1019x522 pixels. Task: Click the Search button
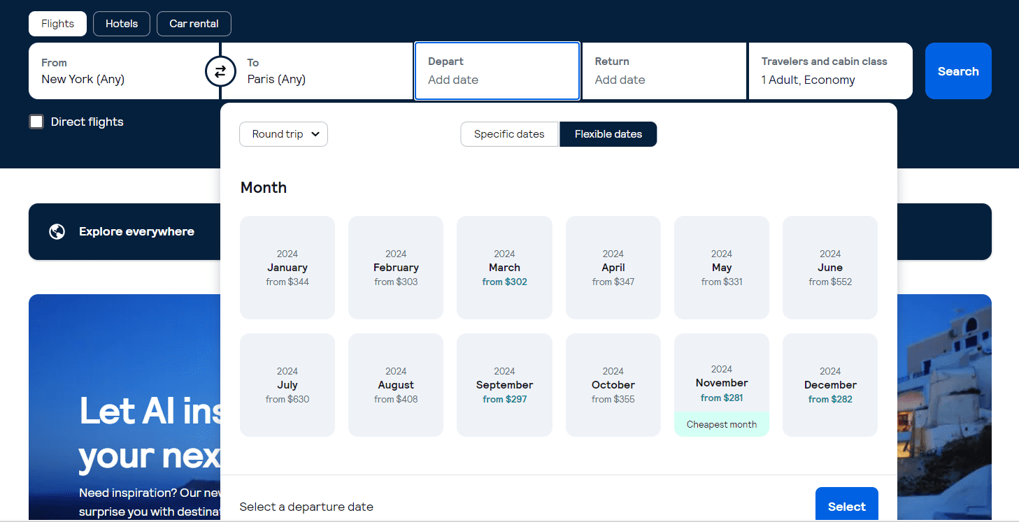pos(957,71)
